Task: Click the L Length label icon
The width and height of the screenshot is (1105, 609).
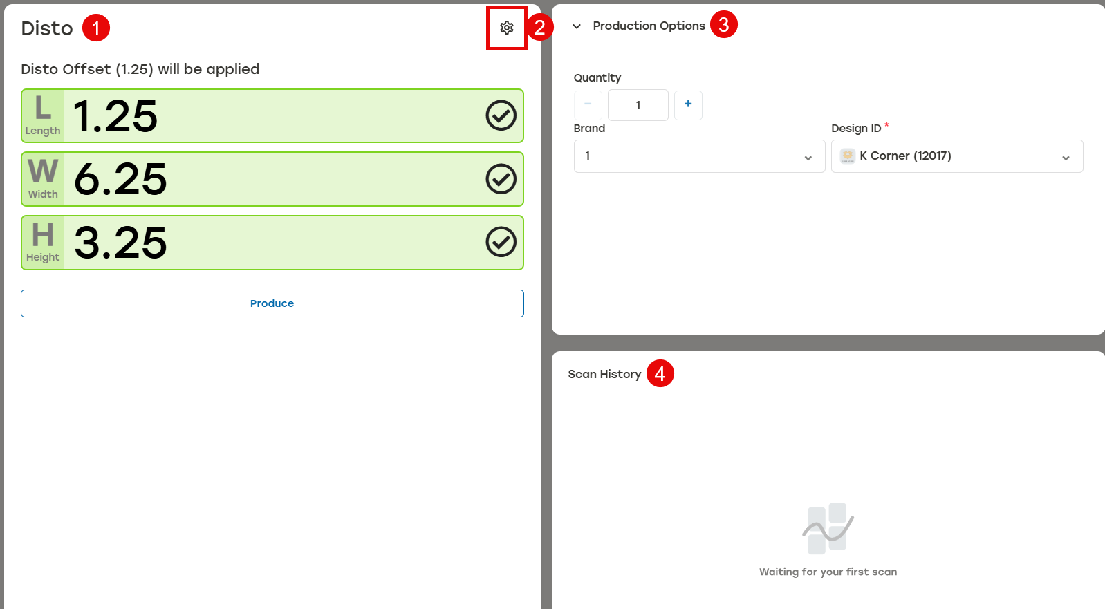Action: click(43, 115)
